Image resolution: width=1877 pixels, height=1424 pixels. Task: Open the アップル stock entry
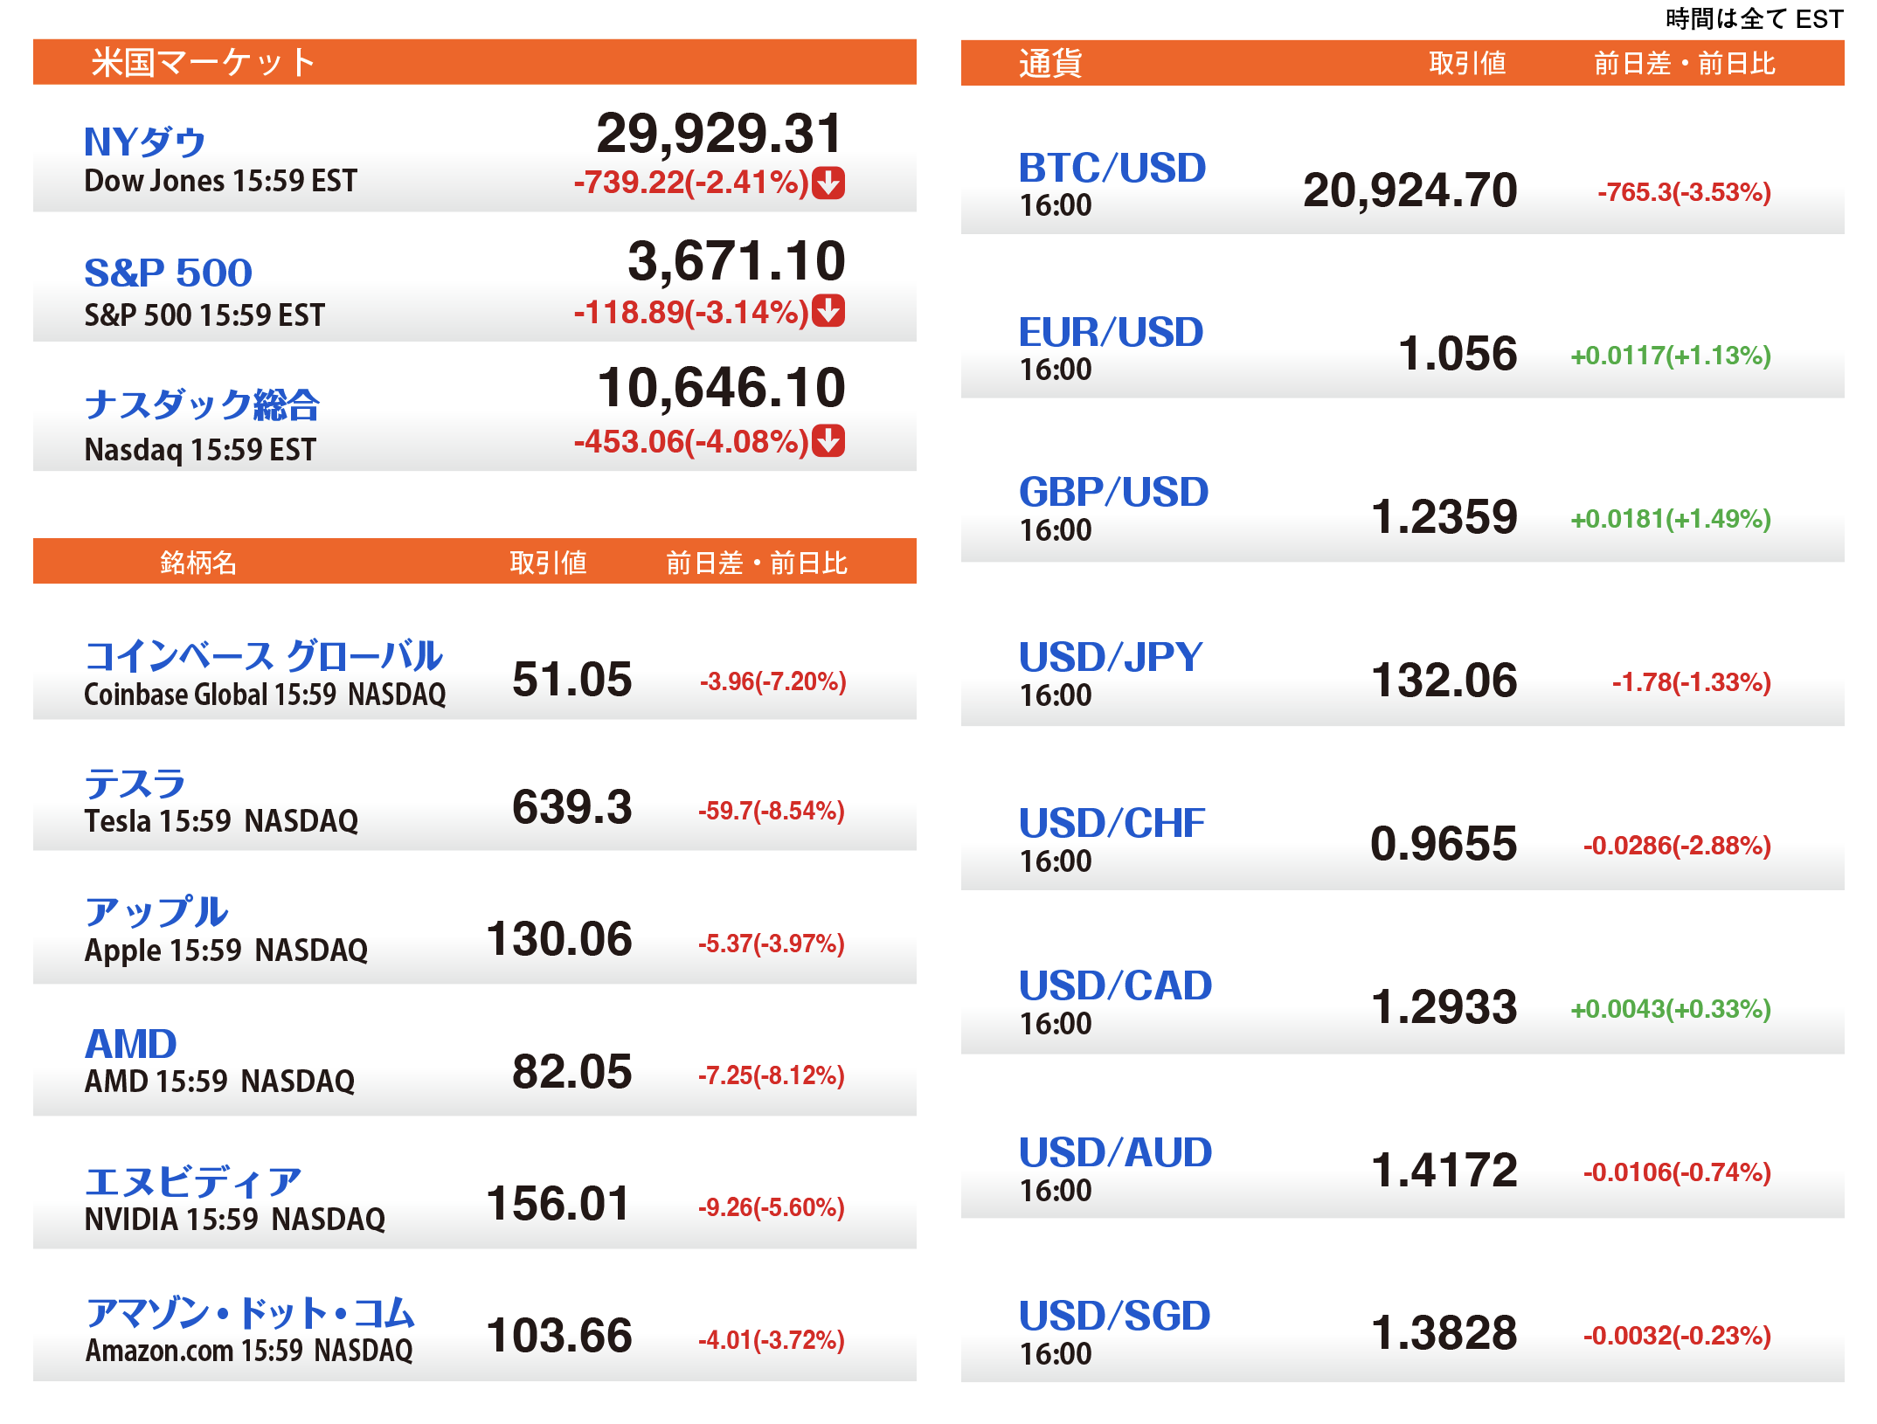tap(156, 912)
